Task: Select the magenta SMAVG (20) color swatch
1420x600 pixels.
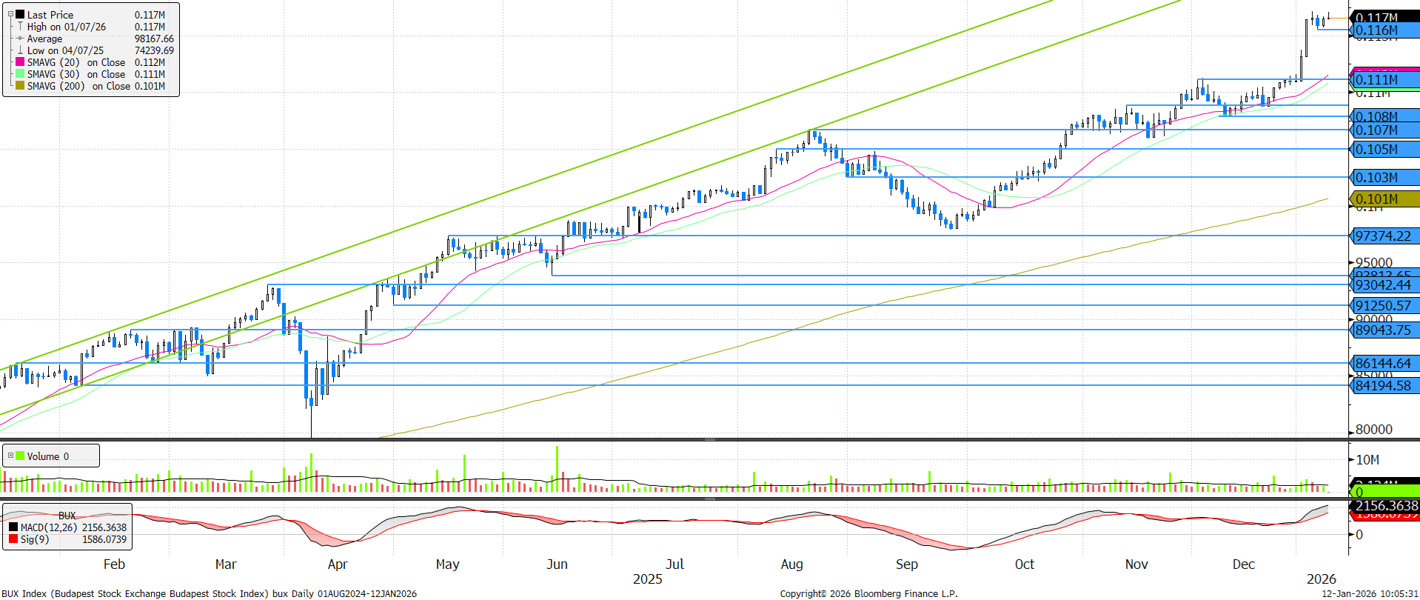Action: (20, 62)
